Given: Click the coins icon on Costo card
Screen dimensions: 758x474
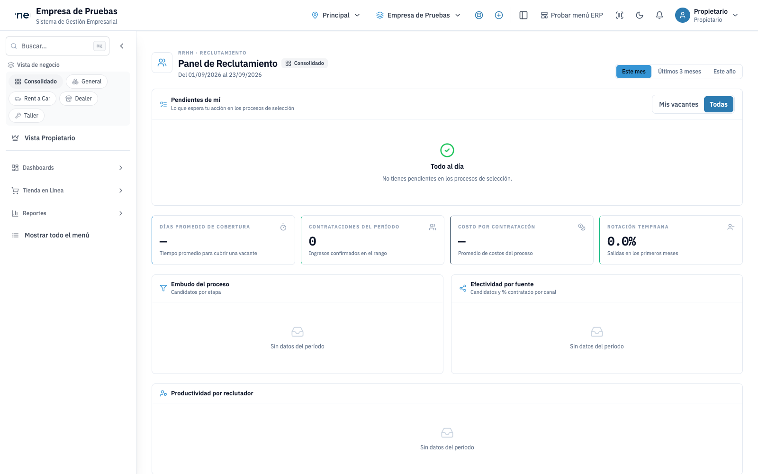Looking at the screenshot, I should click(x=582, y=227).
